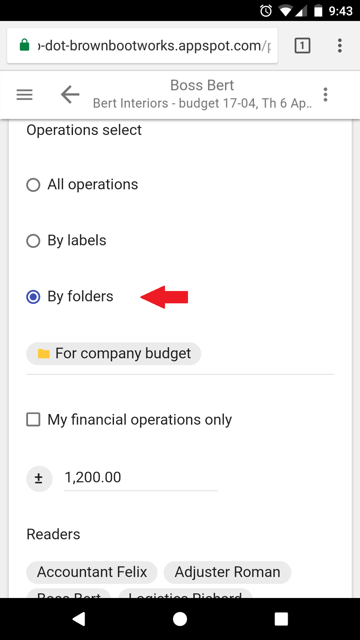This screenshot has width=360, height=640.
Task: Tap the green lock security icon
Action: 25,45
